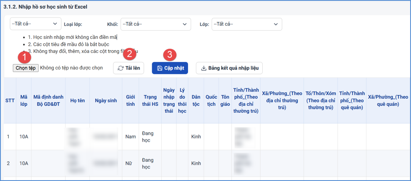Click the row number 1 cell

coord(10,136)
